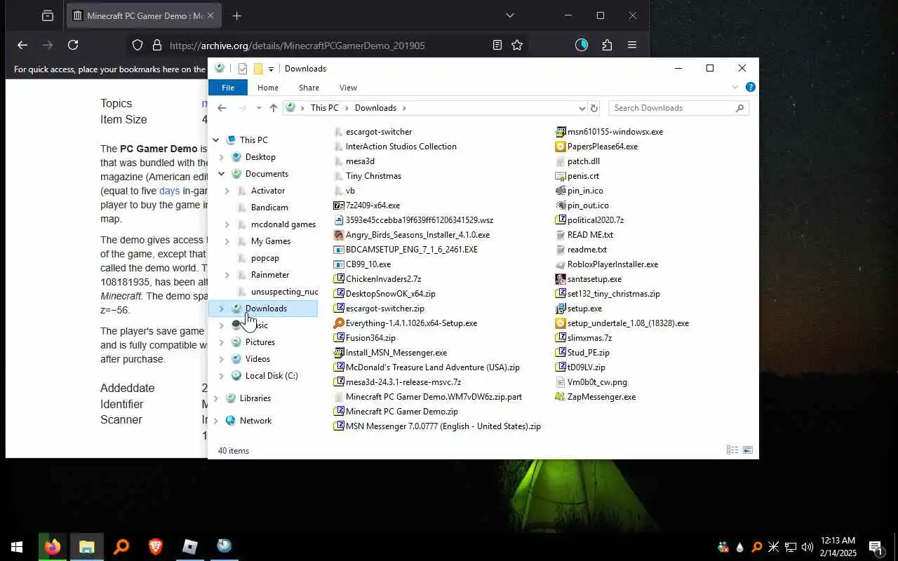898x561 pixels.
Task: Click Firefox icon in the taskbar
Action: point(53,546)
